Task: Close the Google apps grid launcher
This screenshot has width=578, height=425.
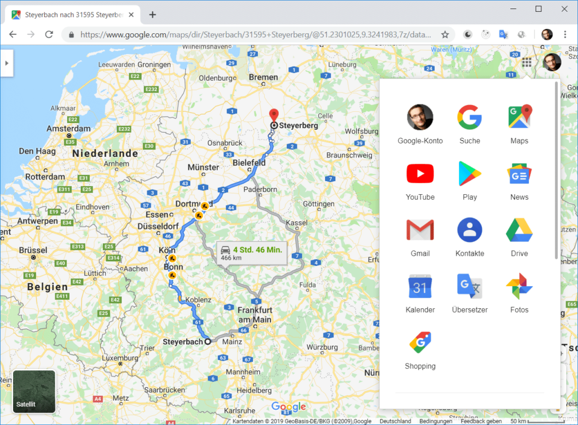Action: [527, 62]
